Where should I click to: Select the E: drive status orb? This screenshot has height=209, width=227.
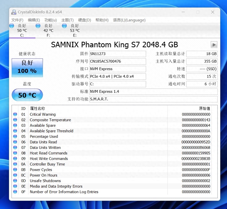coord(64,26)
